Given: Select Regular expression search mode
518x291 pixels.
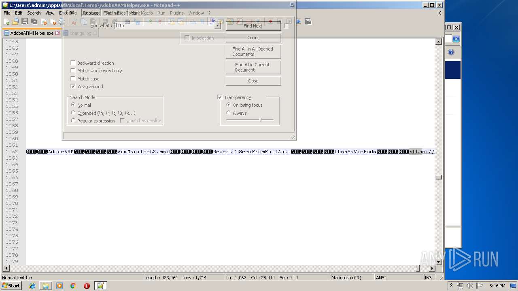Looking at the screenshot, I should coord(73,121).
